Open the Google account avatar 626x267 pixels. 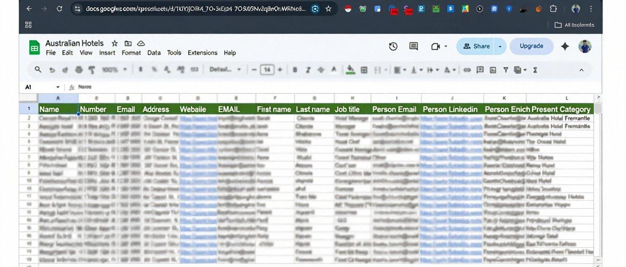(x=585, y=46)
